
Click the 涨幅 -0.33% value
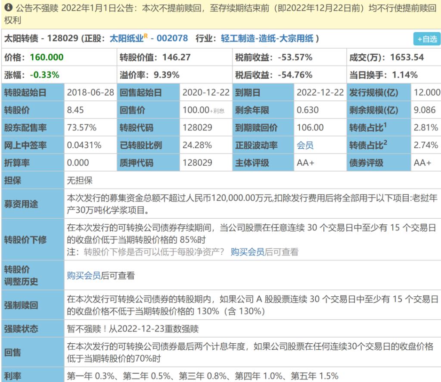[45, 75]
